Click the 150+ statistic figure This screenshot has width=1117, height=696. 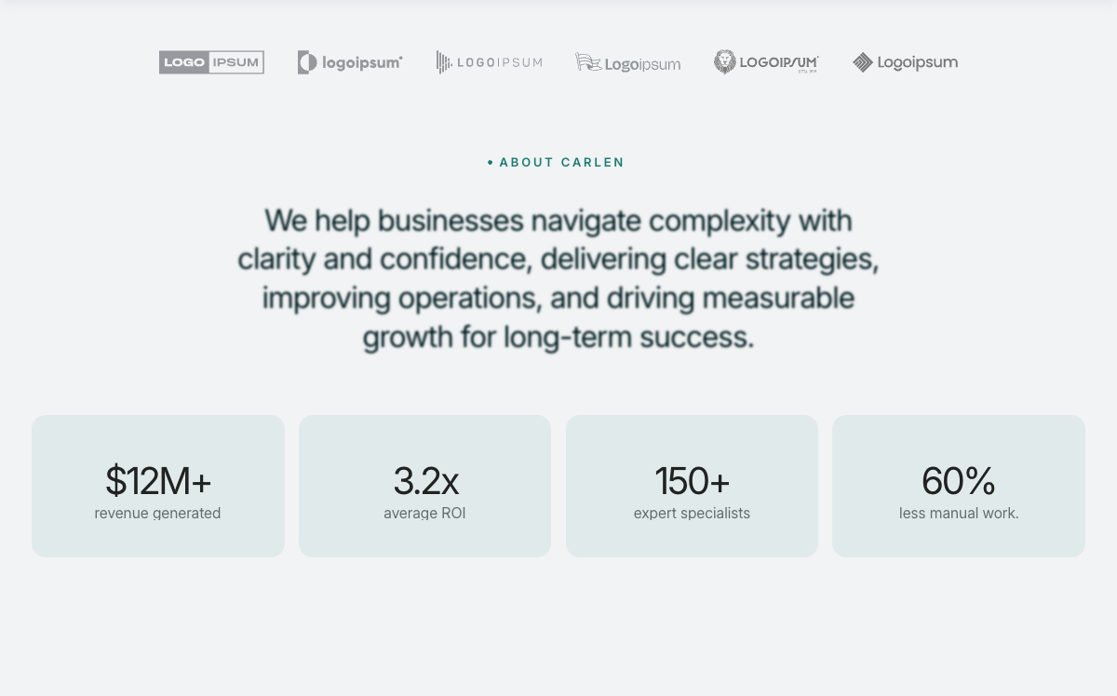[692, 481]
